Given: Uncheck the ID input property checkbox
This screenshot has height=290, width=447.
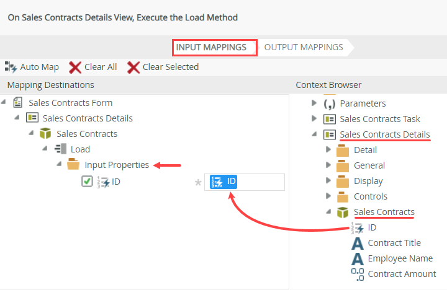Looking at the screenshot, I should point(87,182).
